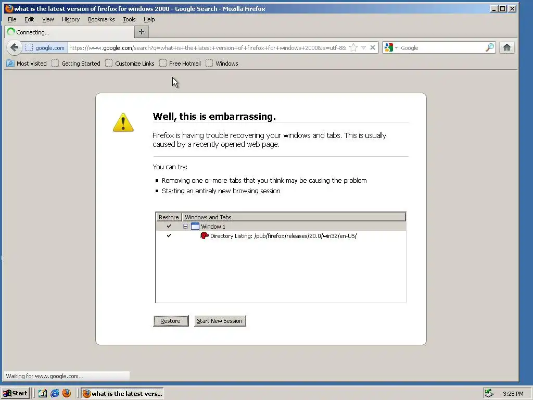Uncheck the Restore checkmark for Window 1
Screen dimensions: 533x400
point(169,226)
